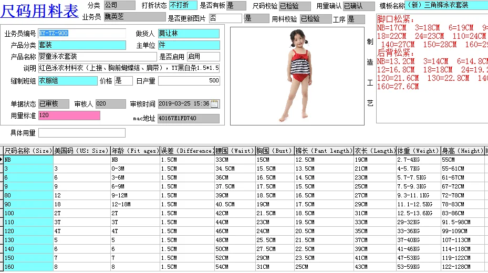Click the 腰围 (Waist) column header
Image resolution: width=488 pixels, height=273 pixels.
click(x=235, y=151)
